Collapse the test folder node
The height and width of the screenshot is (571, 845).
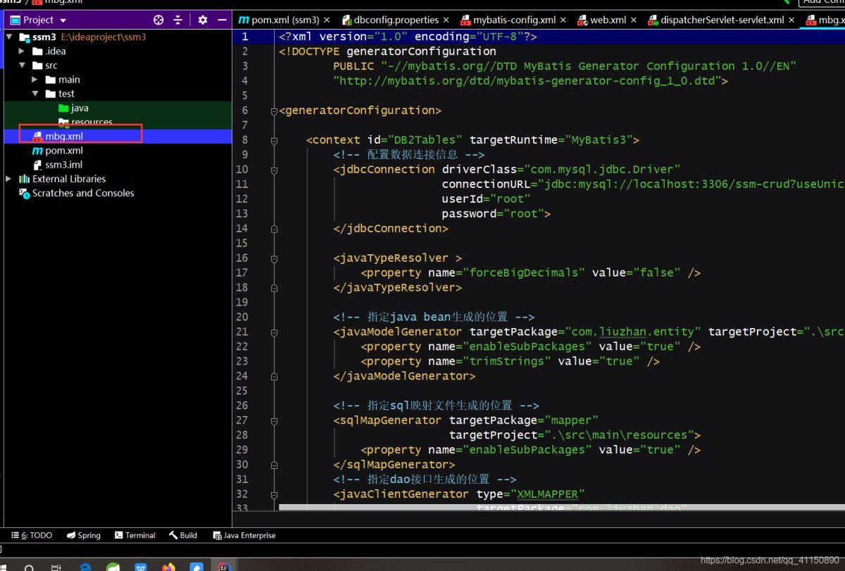[35, 94]
